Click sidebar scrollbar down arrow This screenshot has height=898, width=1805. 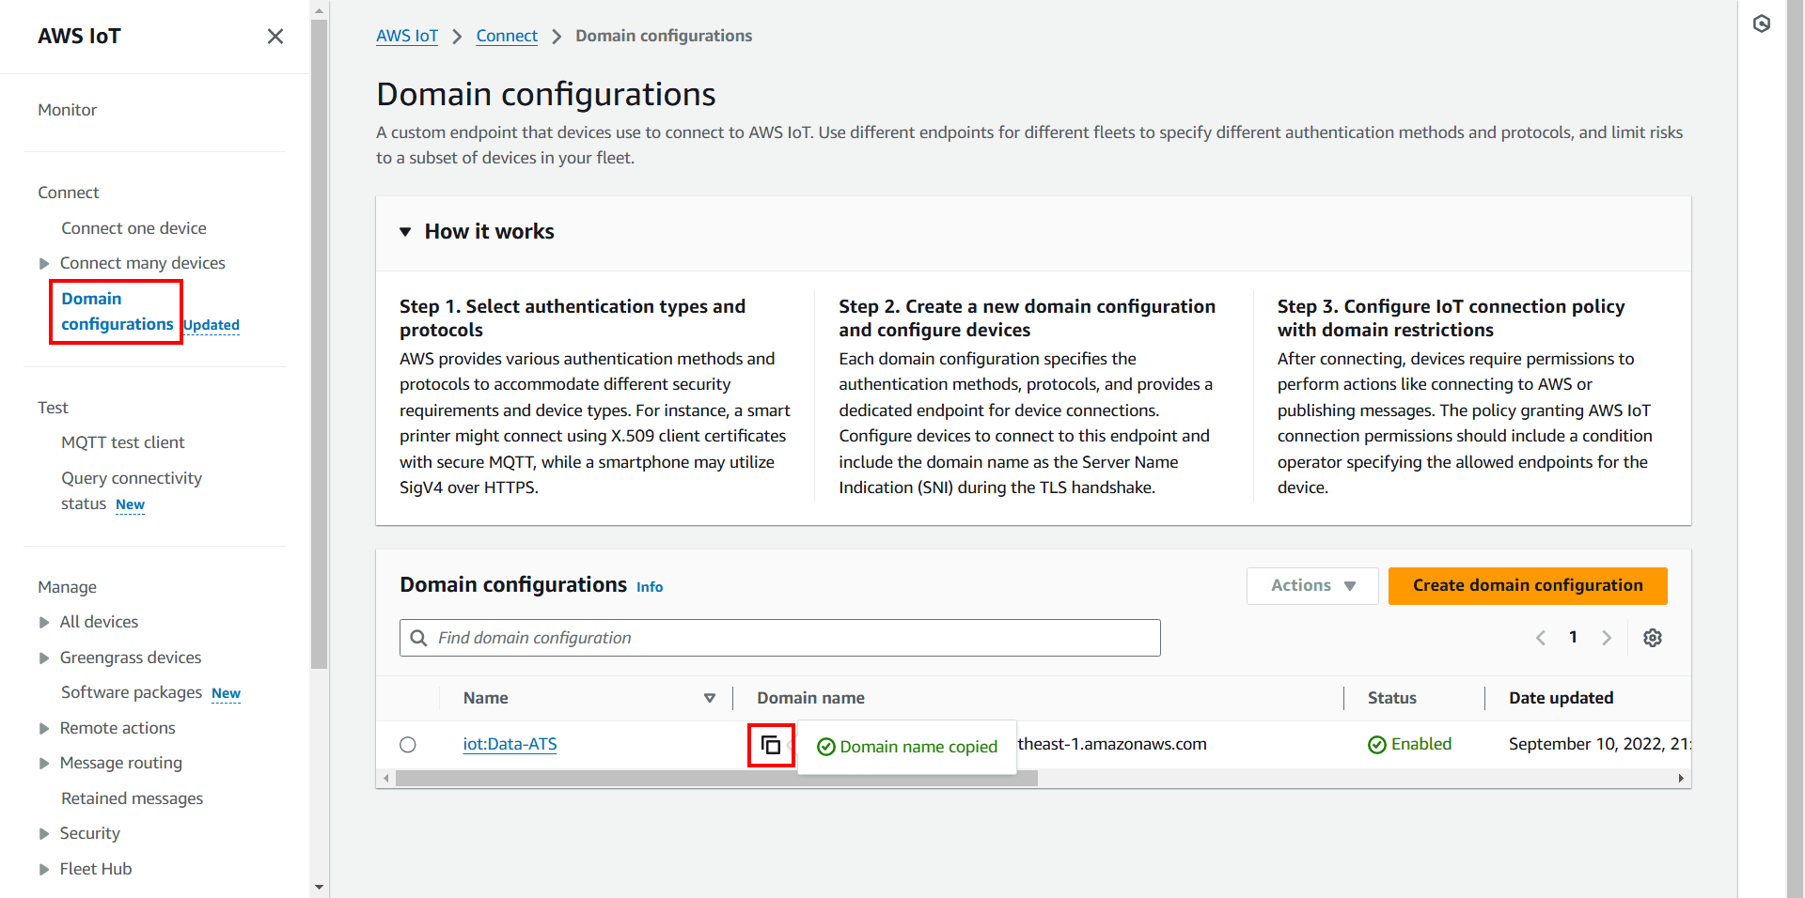coord(319,887)
